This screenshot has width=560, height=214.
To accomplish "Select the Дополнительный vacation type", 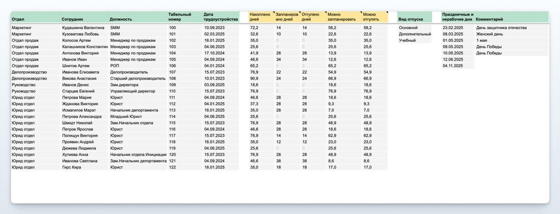I will 415,34.
